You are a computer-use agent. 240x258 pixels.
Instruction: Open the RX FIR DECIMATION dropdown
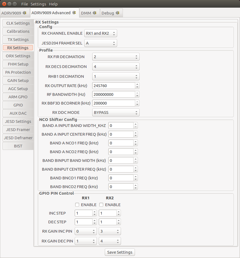[x=115, y=57]
